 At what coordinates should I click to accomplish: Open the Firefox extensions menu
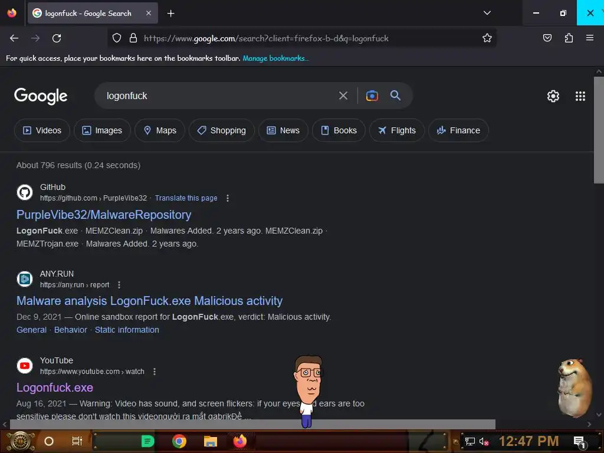point(569,38)
